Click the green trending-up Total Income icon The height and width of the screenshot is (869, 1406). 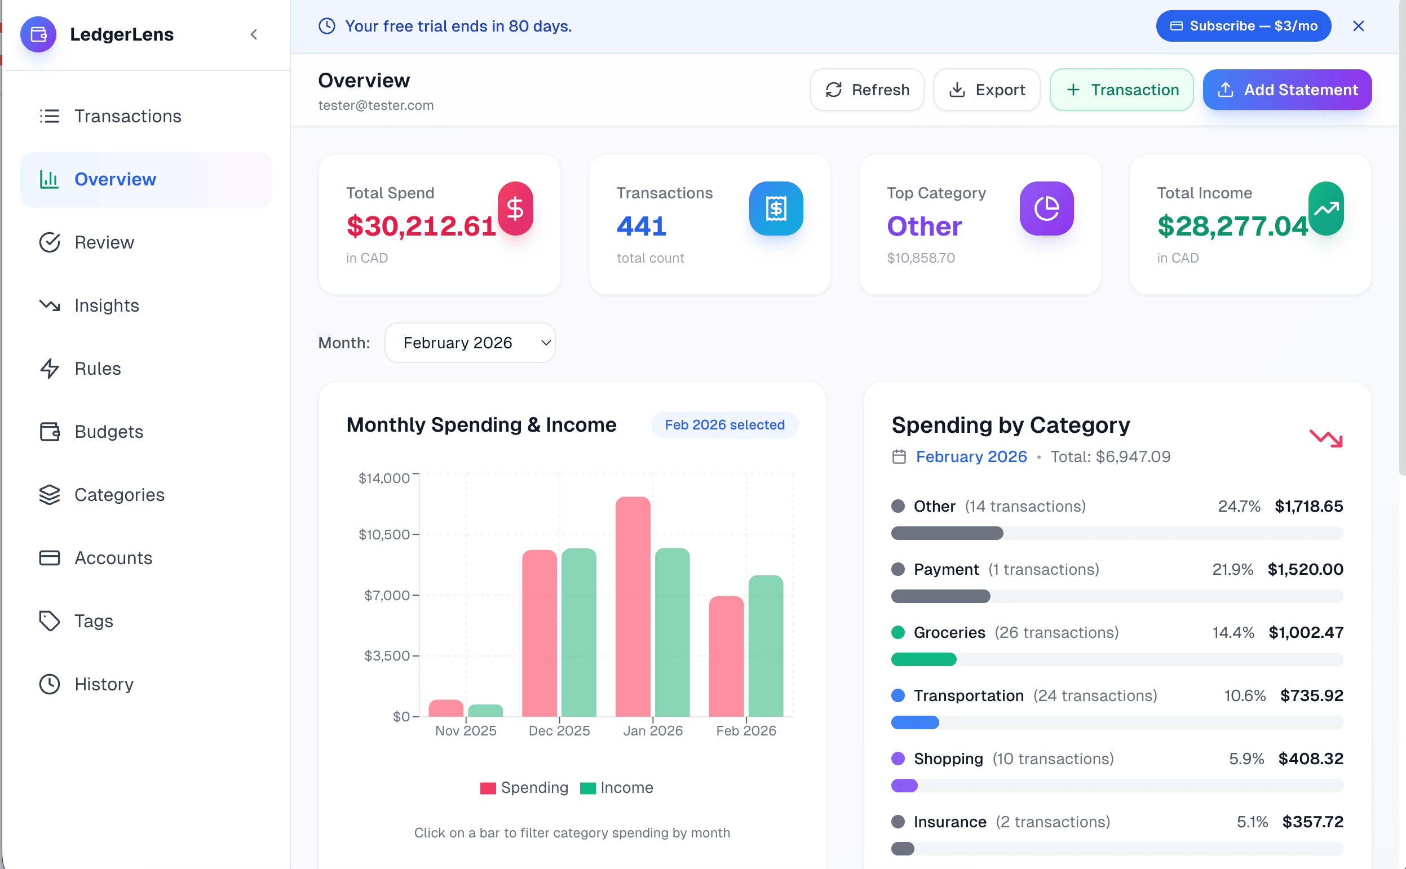[1325, 208]
